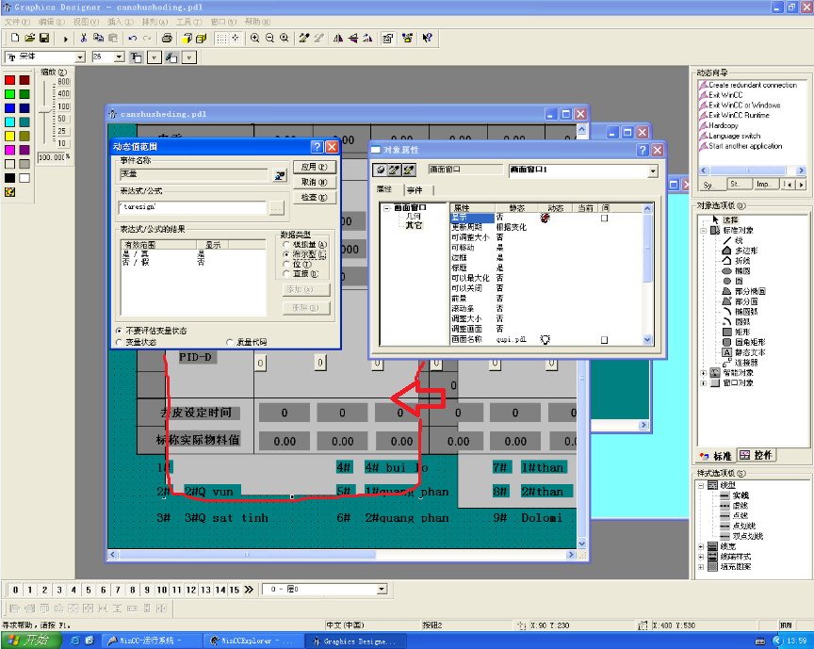Pick the red color swatch in palette
Viewport: 814px width, 649px height.
9,80
